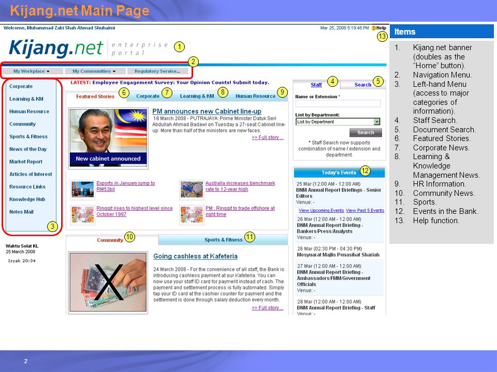This screenshot has width=497, height=372.
Task: Click the staff Search button
Action: 366,133
